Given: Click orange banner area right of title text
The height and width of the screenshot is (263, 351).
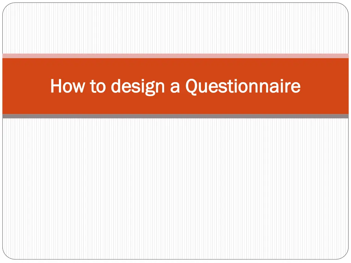Looking at the screenshot, I should (325, 86).
